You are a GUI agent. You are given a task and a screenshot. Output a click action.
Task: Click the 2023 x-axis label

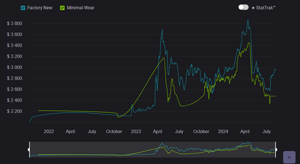coord(136,132)
